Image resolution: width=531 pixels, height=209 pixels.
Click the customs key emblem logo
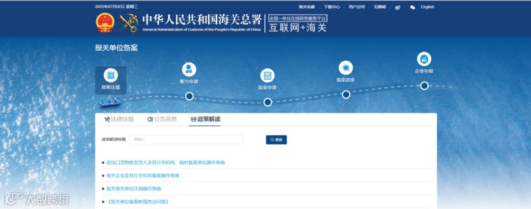(x=128, y=23)
